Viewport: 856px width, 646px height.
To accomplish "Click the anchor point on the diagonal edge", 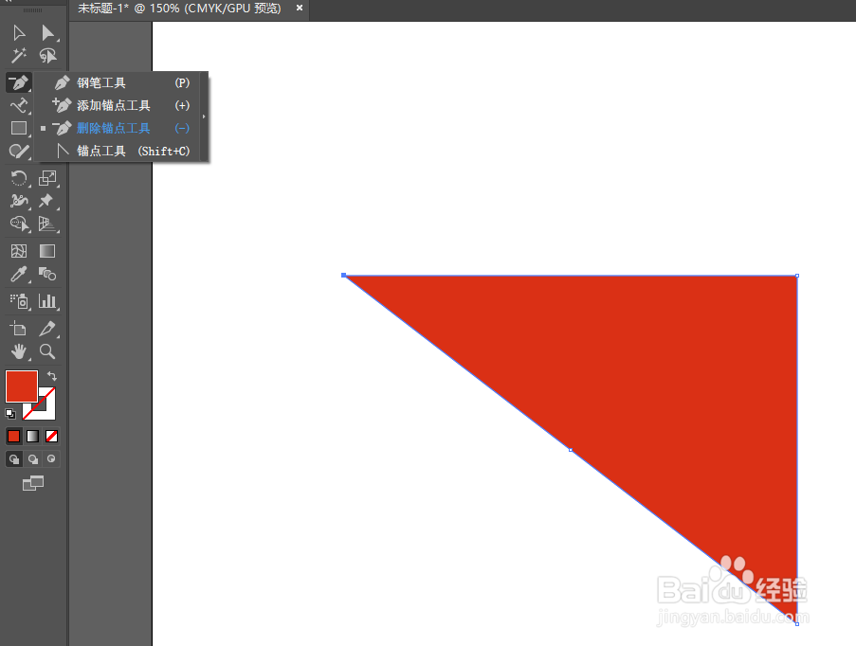I will coord(571,450).
